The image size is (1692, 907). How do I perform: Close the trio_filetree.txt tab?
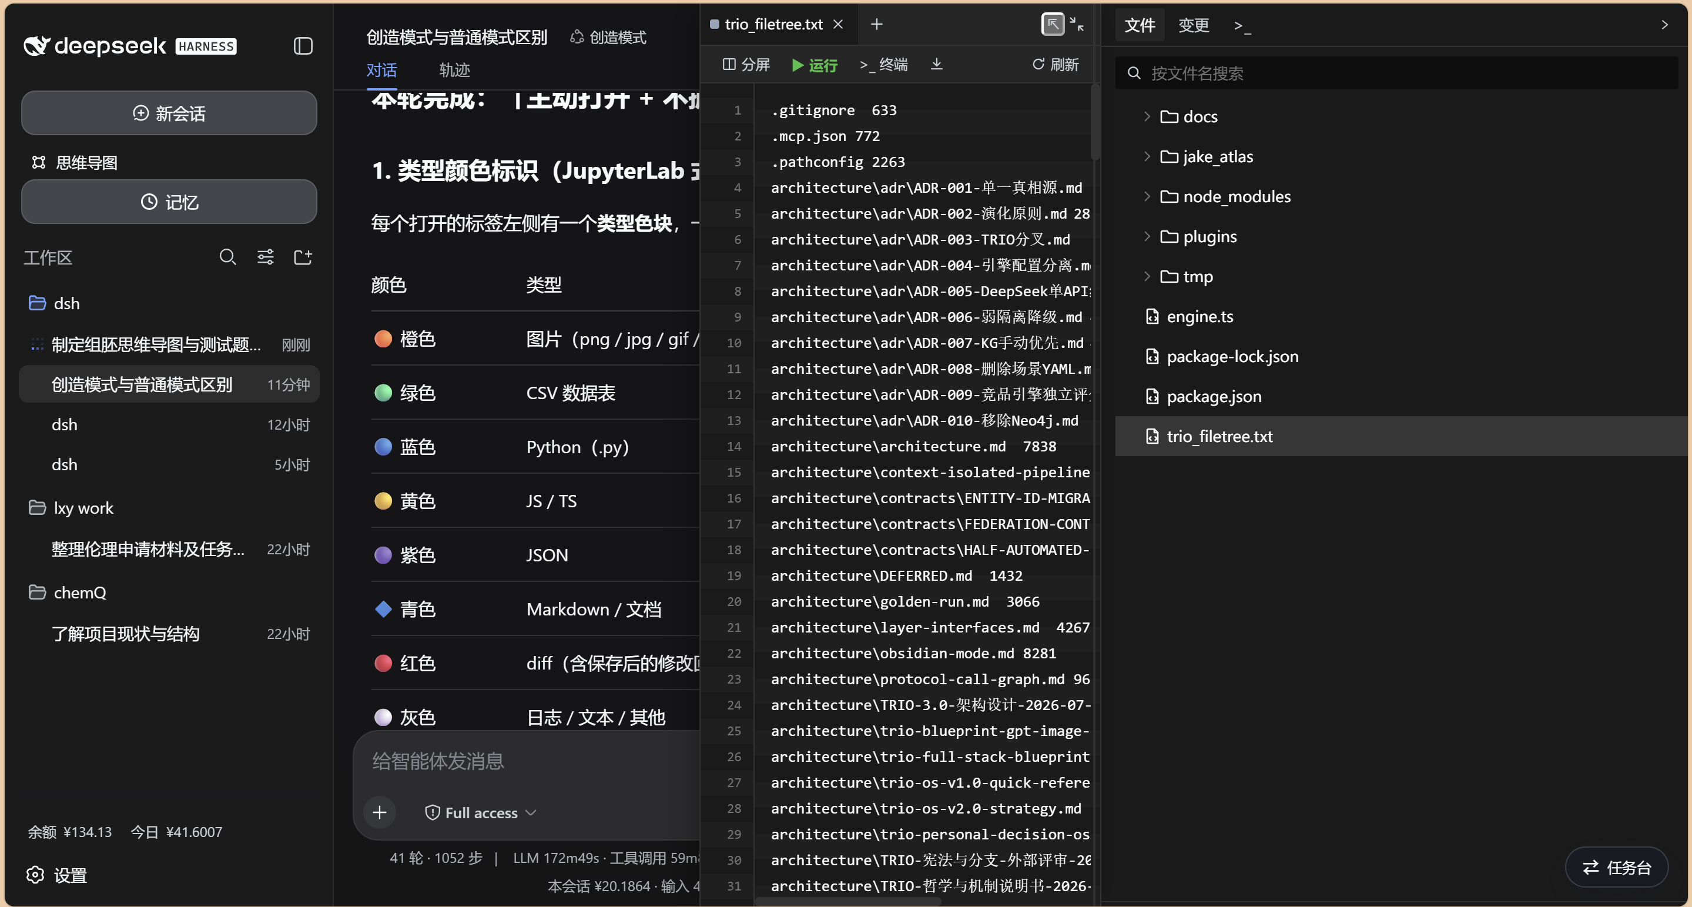pos(838,24)
